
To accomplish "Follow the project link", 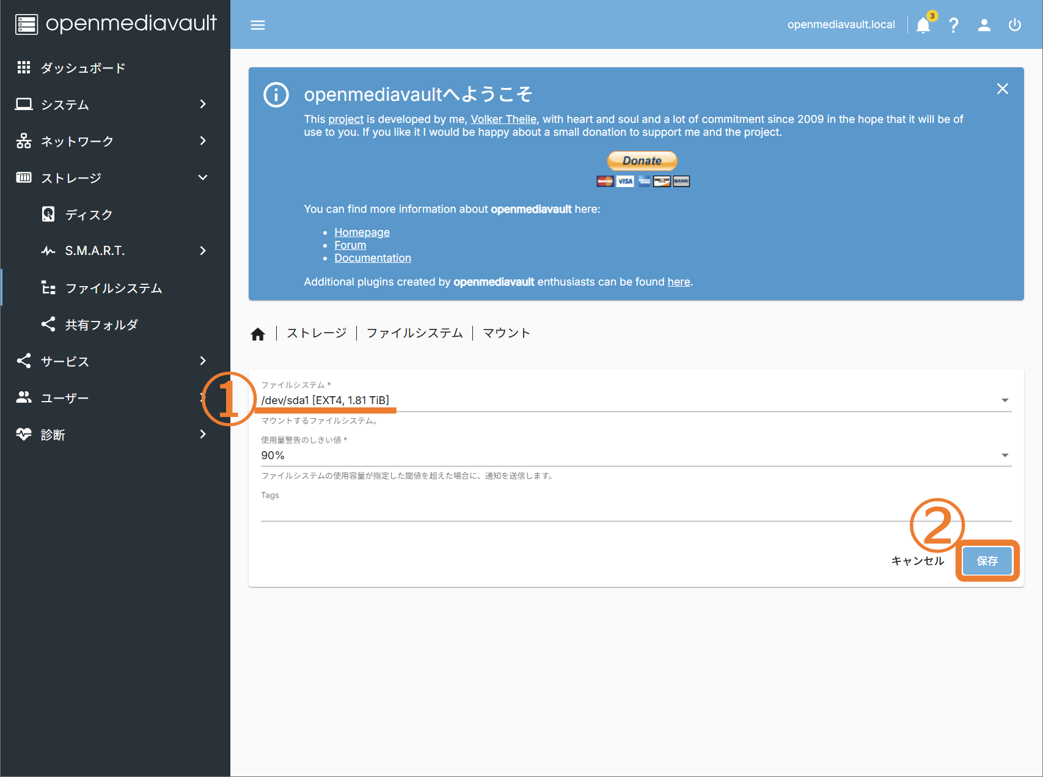I will pyautogui.click(x=346, y=119).
